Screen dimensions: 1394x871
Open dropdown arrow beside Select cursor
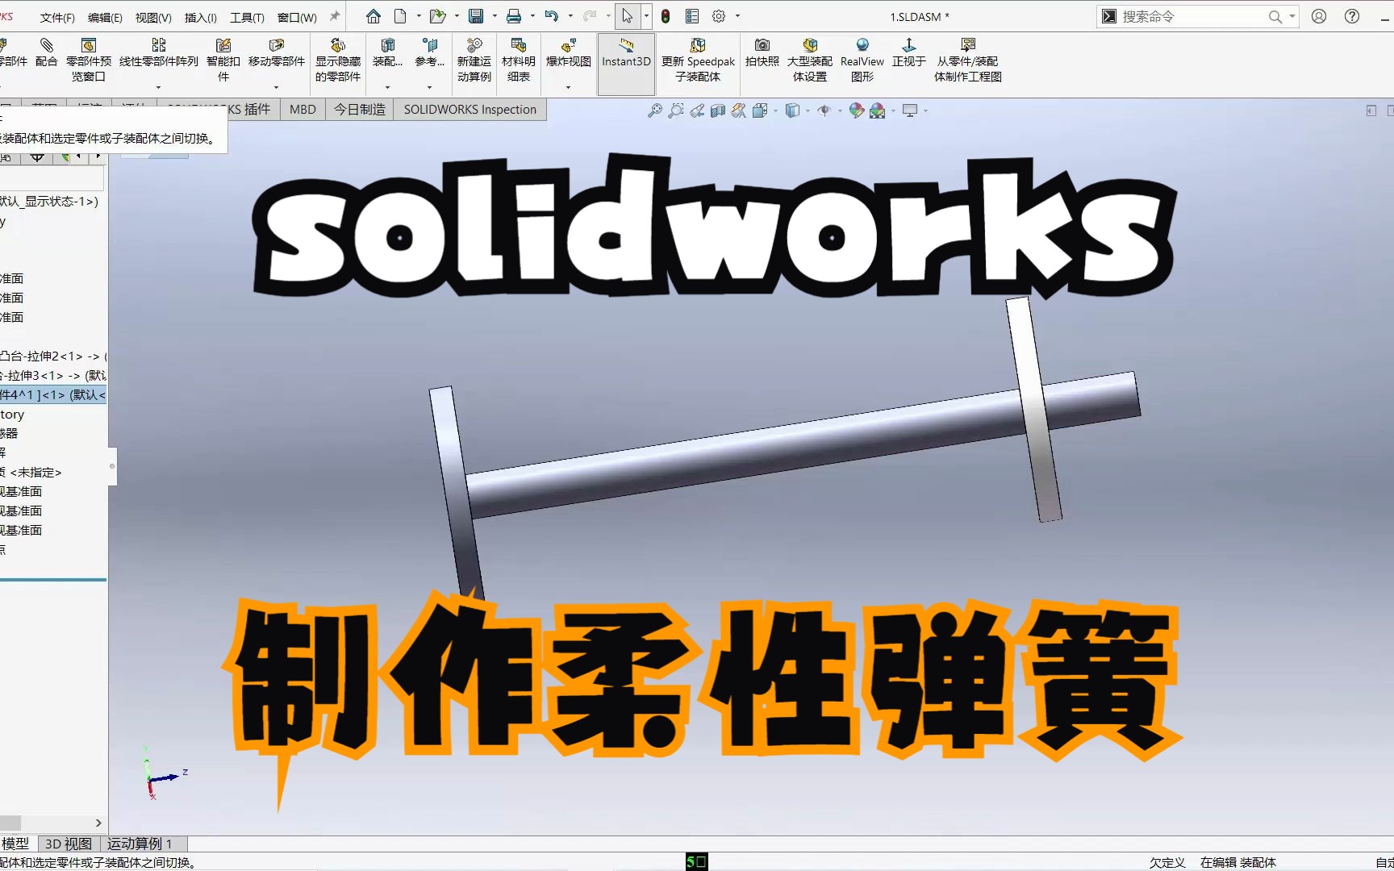(x=646, y=16)
